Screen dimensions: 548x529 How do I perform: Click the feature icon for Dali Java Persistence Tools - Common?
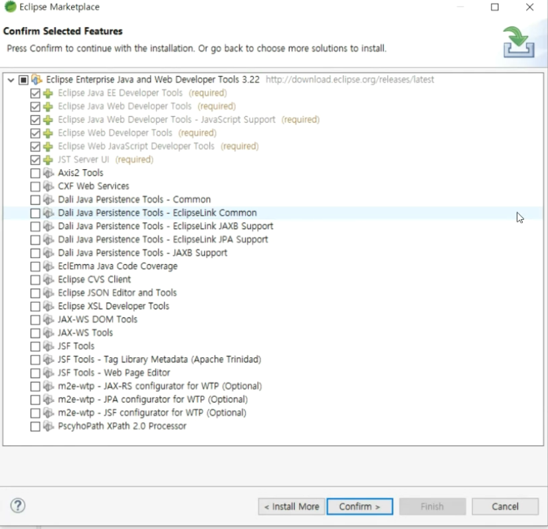(48, 199)
